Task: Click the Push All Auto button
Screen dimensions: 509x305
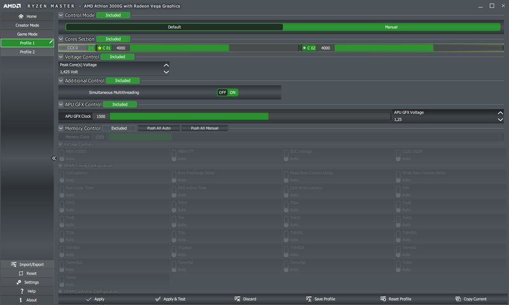Action: (158, 128)
